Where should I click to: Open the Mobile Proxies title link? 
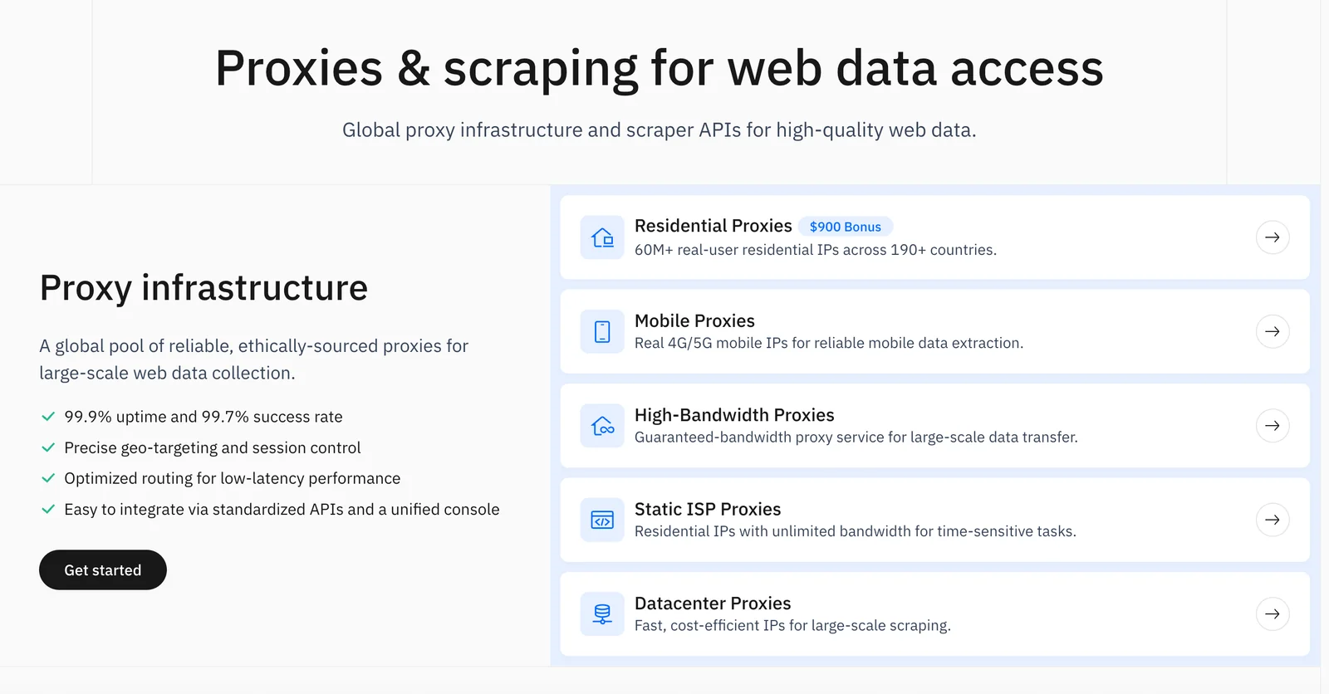694,320
